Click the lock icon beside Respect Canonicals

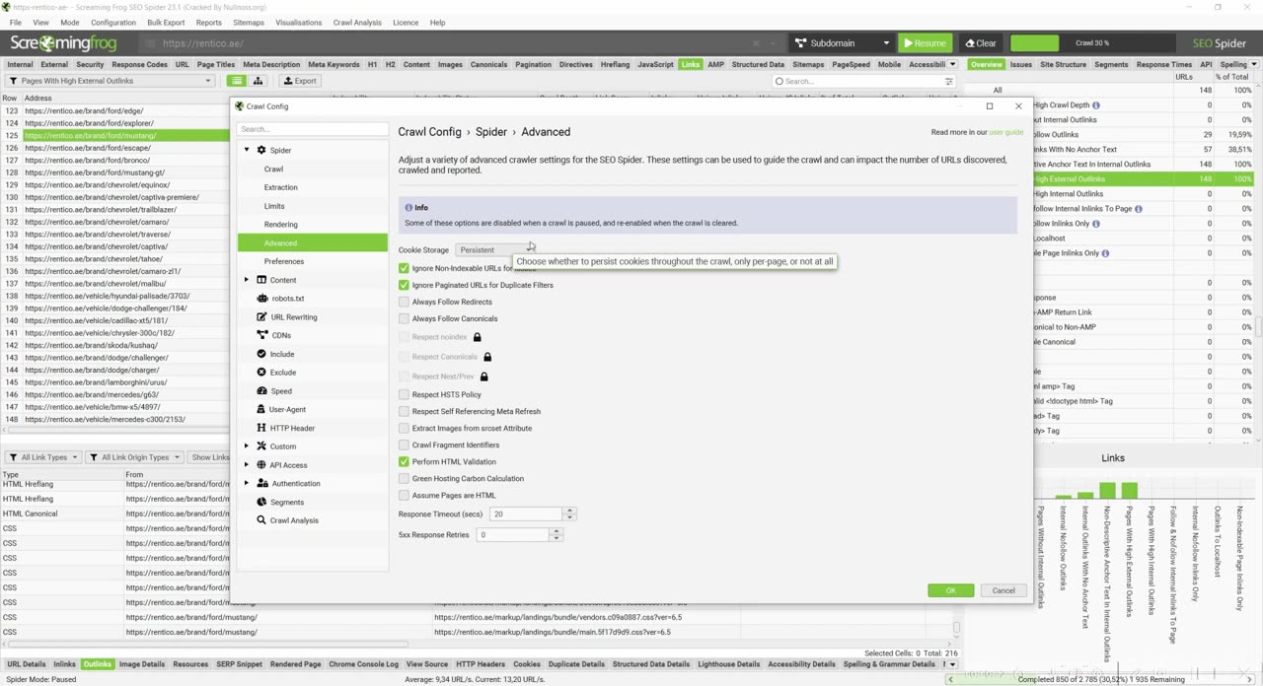click(x=487, y=357)
